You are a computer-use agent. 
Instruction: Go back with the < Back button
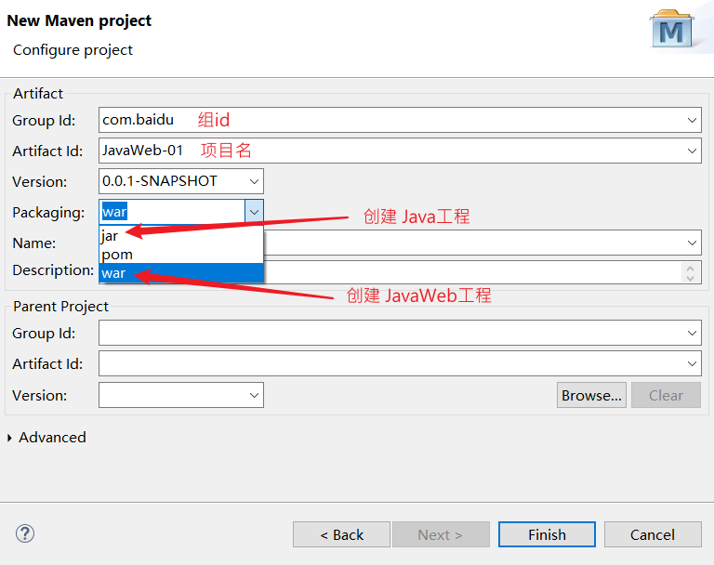(x=341, y=534)
